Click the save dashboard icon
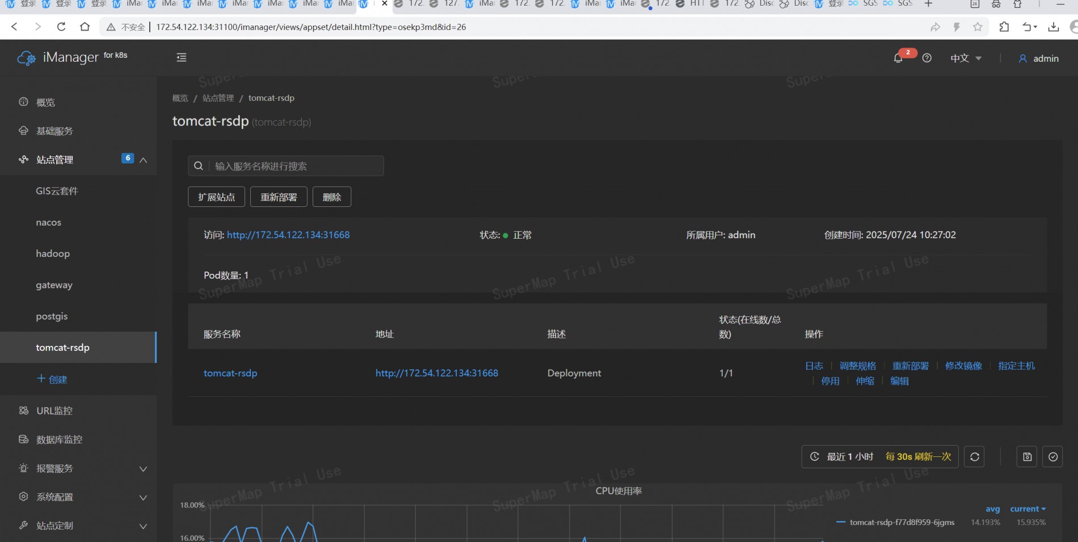This screenshot has height=542, width=1078. click(1027, 456)
